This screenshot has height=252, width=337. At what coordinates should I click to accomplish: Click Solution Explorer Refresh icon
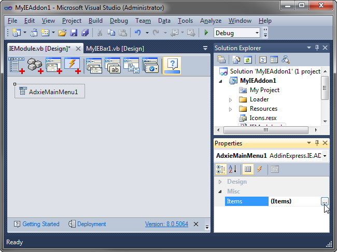pos(248,60)
